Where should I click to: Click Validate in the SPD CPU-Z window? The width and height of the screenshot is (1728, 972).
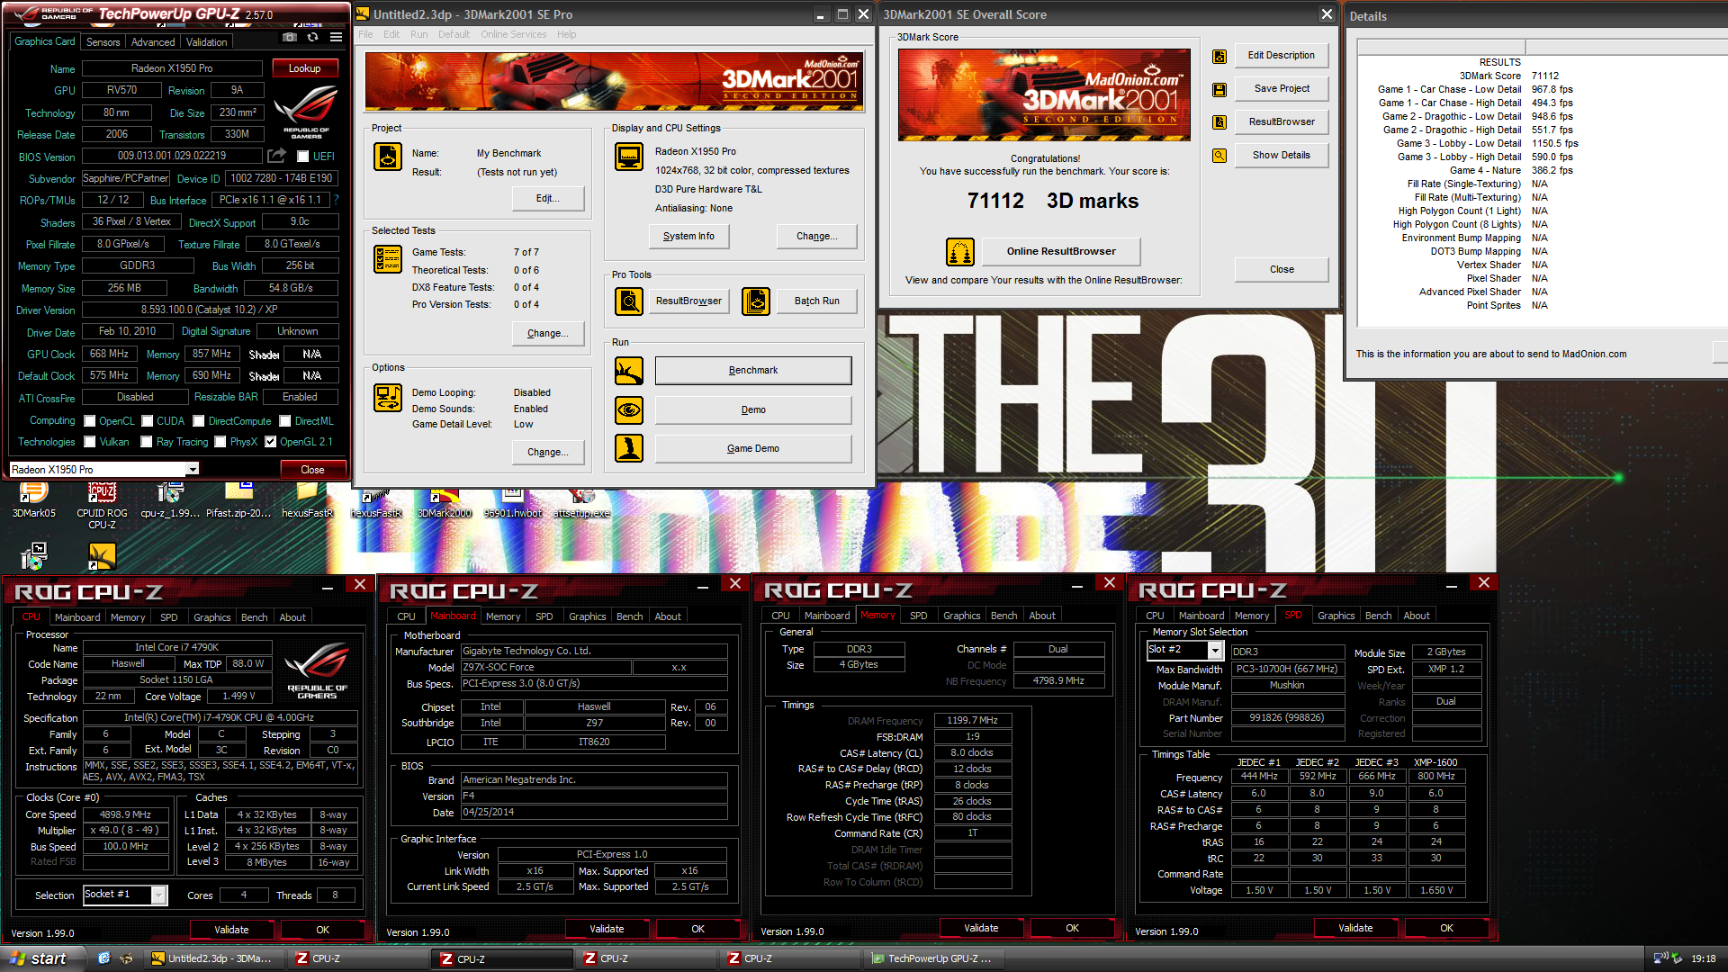1355,928
